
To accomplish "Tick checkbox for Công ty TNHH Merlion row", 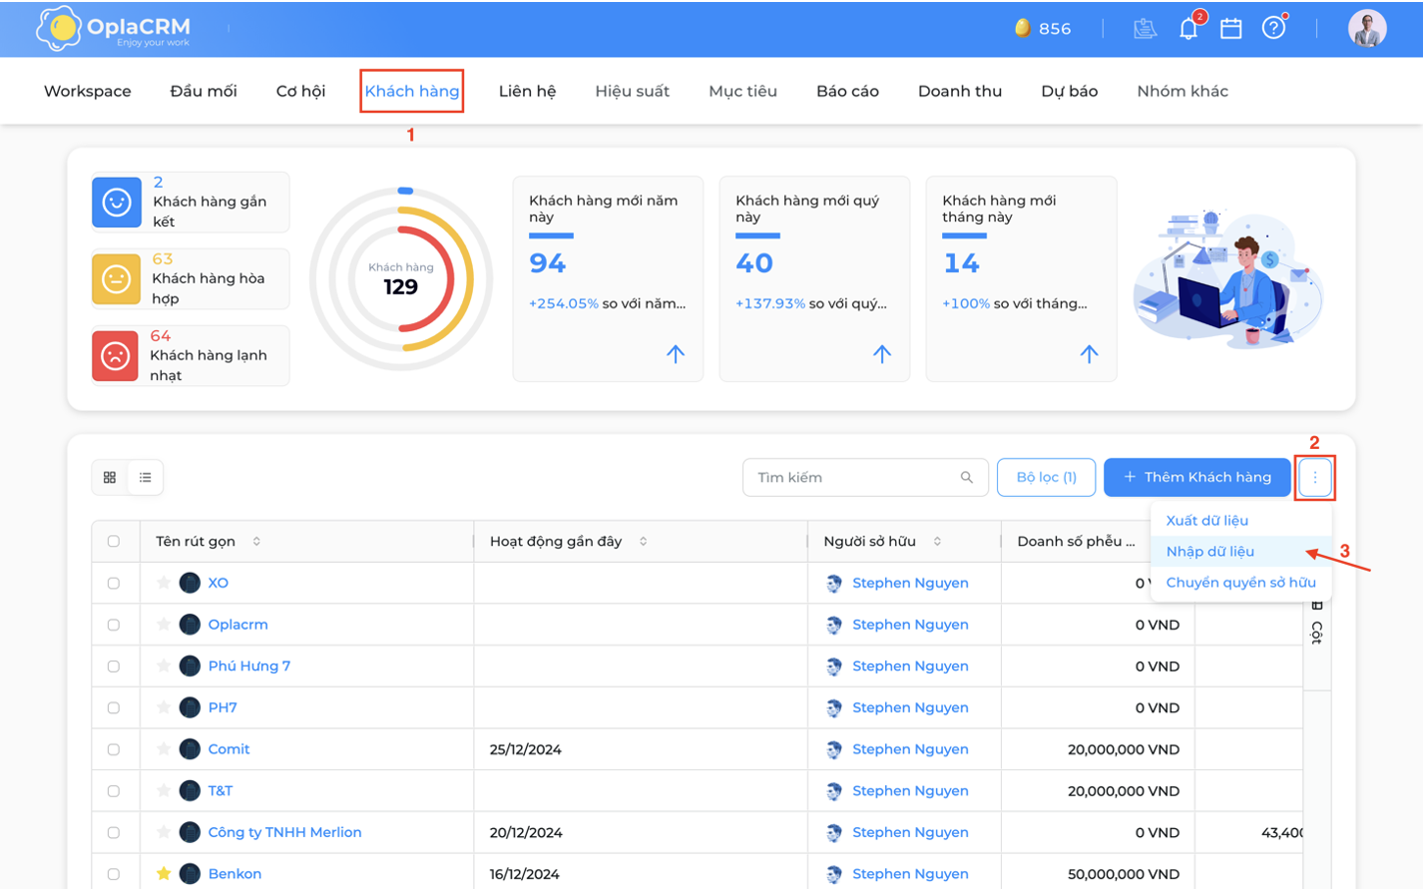I will point(114,832).
